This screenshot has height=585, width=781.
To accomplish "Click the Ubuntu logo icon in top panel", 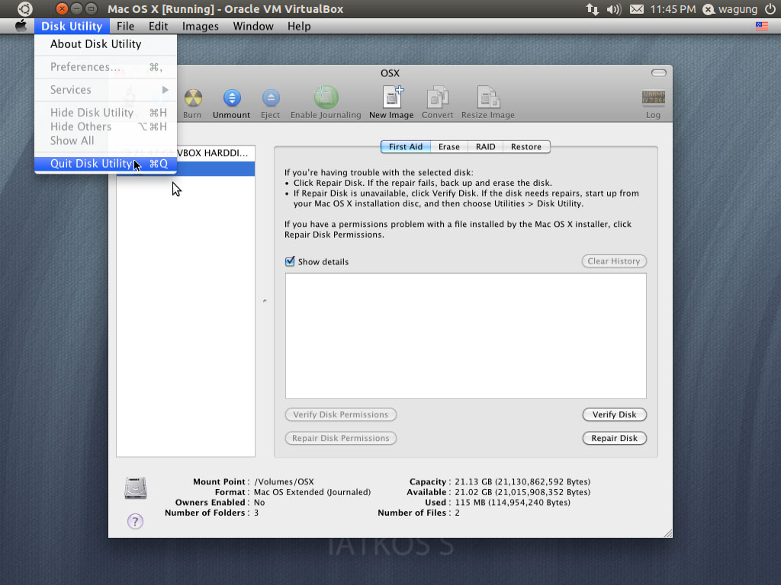I will [25, 9].
